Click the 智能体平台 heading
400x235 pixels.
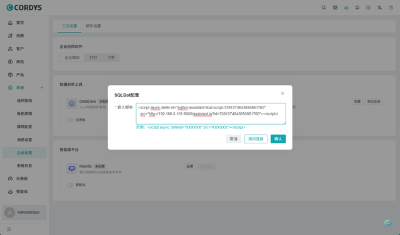(69, 150)
